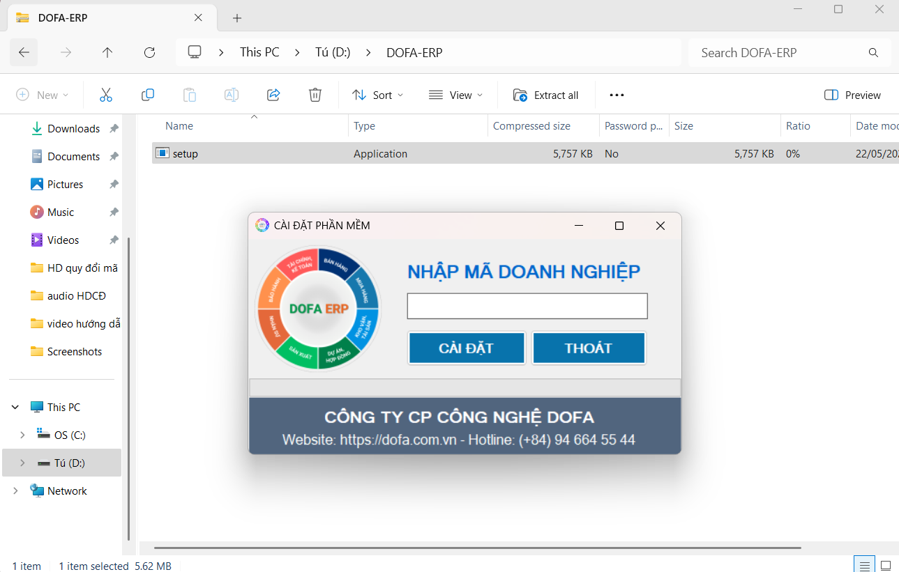This screenshot has height=572, width=899.
Task: Go up one folder level with Up arrow
Action: point(107,52)
